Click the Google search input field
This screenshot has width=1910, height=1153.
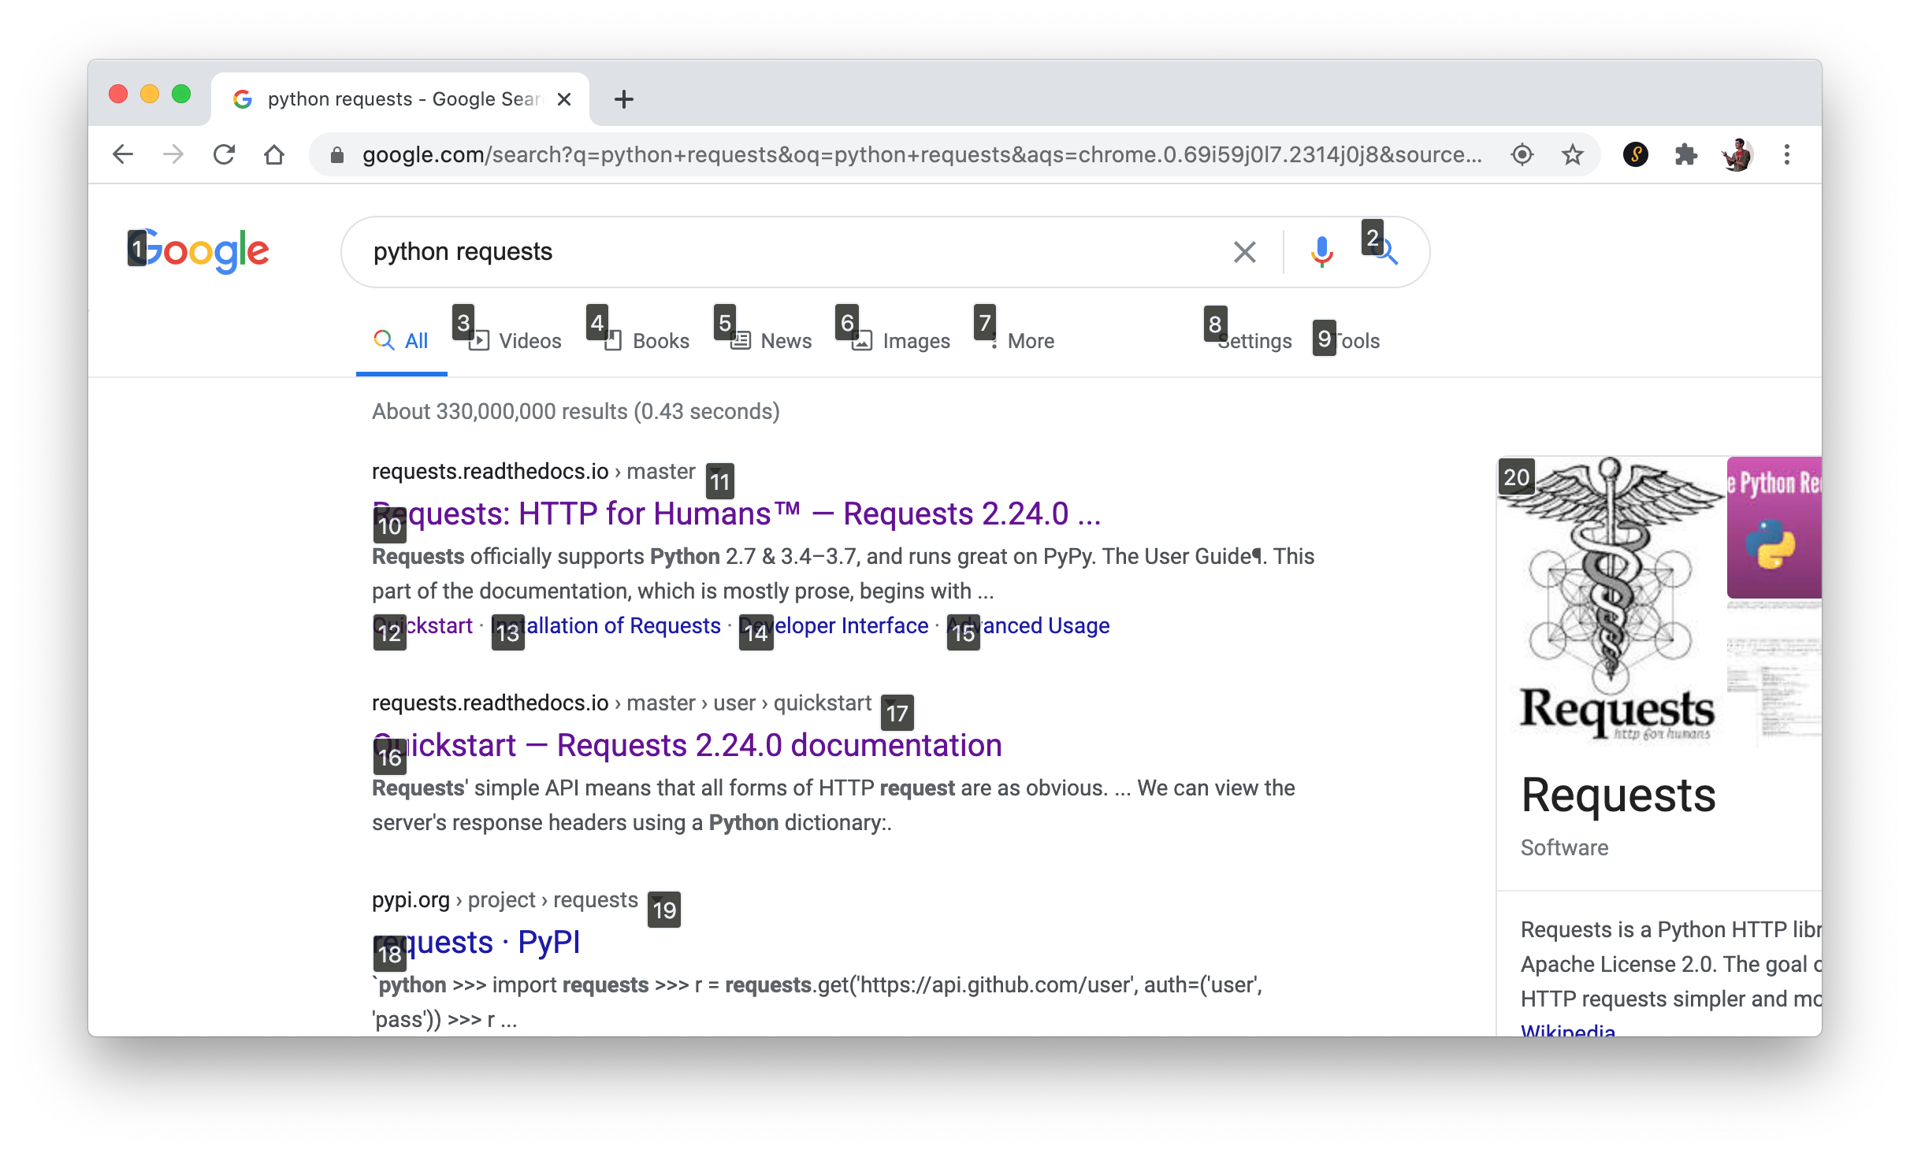tap(791, 250)
